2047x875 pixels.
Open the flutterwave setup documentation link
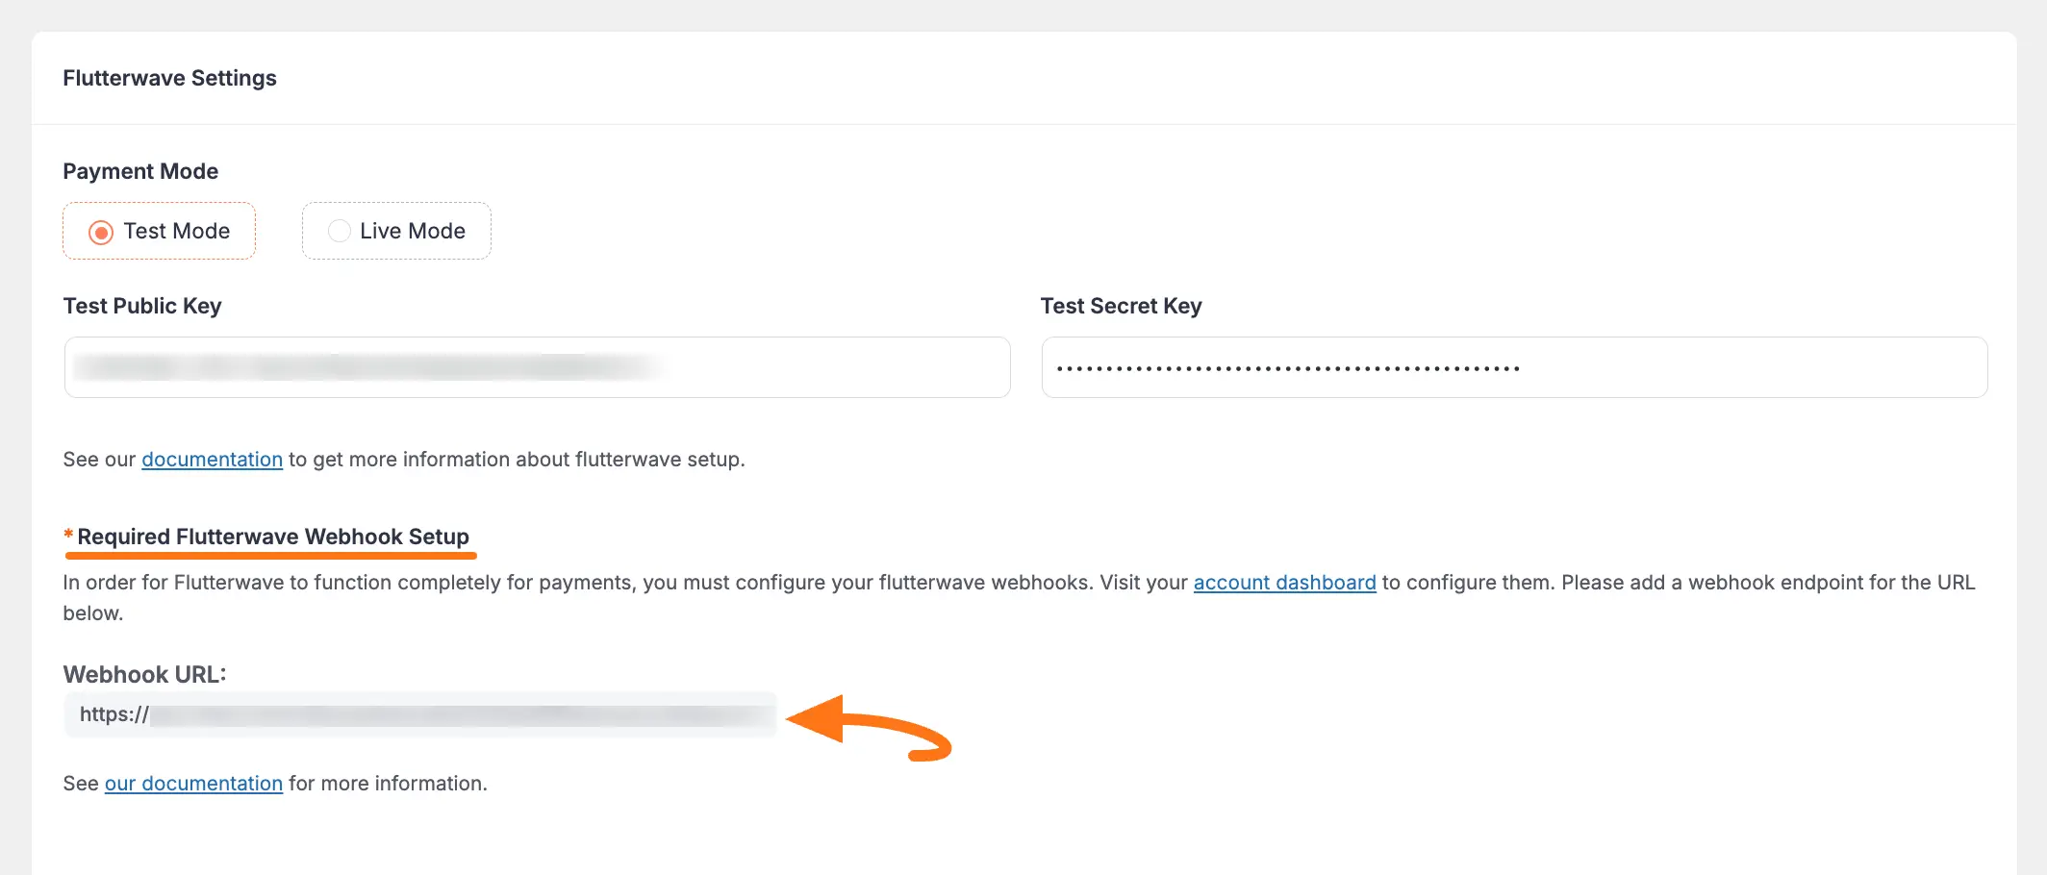(212, 460)
